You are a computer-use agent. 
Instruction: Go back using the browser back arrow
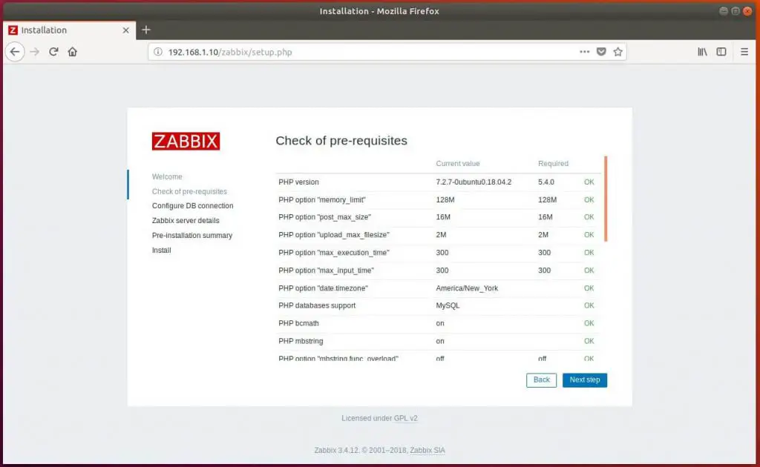[15, 52]
